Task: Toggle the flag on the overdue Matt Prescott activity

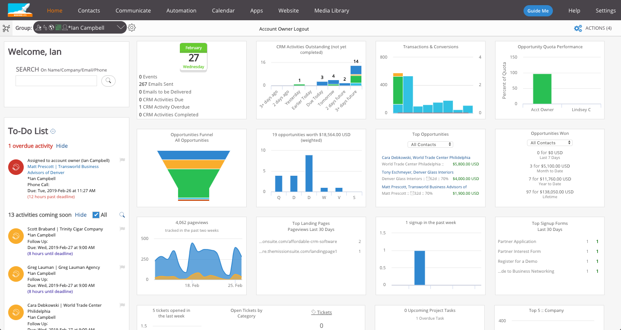Action: pyautogui.click(x=122, y=160)
